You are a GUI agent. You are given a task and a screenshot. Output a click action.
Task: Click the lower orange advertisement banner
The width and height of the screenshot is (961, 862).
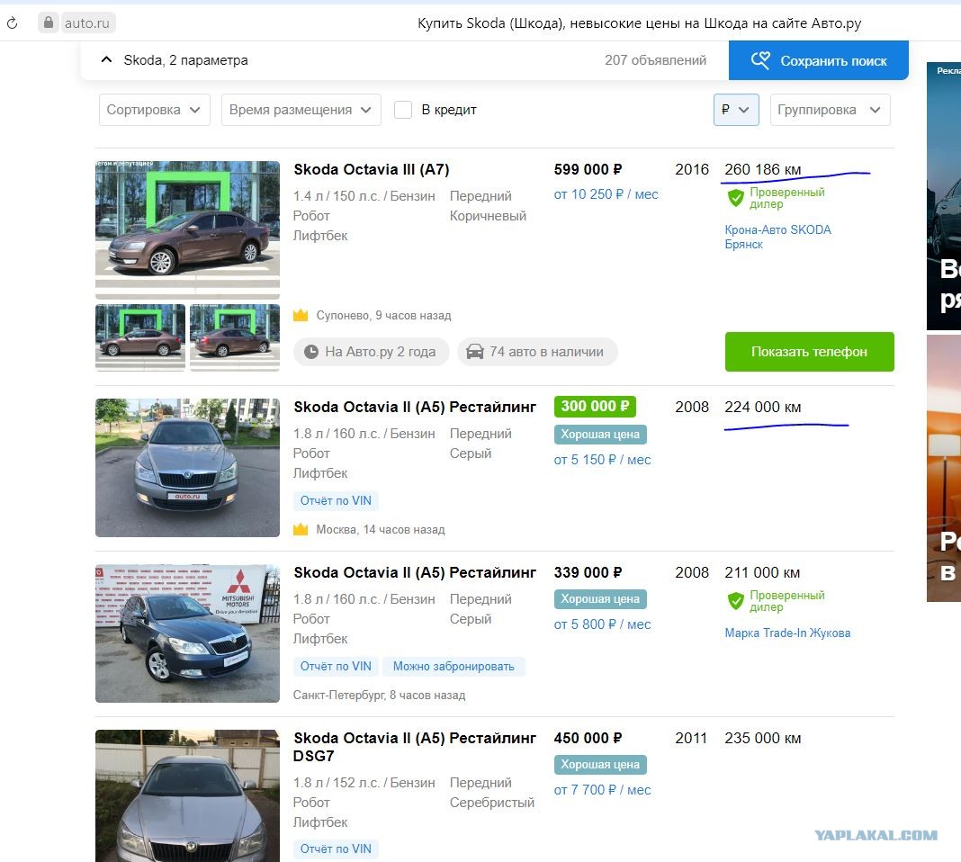(944, 468)
